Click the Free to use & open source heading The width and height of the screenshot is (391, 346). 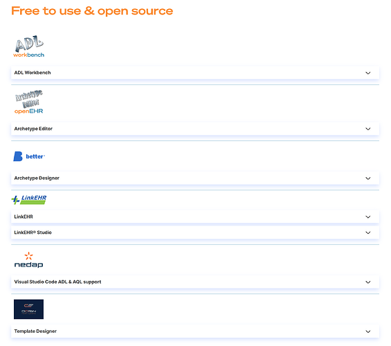click(92, 11)
